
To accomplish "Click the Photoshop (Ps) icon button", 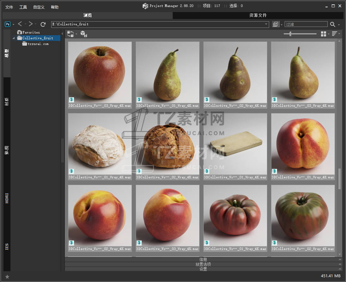I will (8, 24).
